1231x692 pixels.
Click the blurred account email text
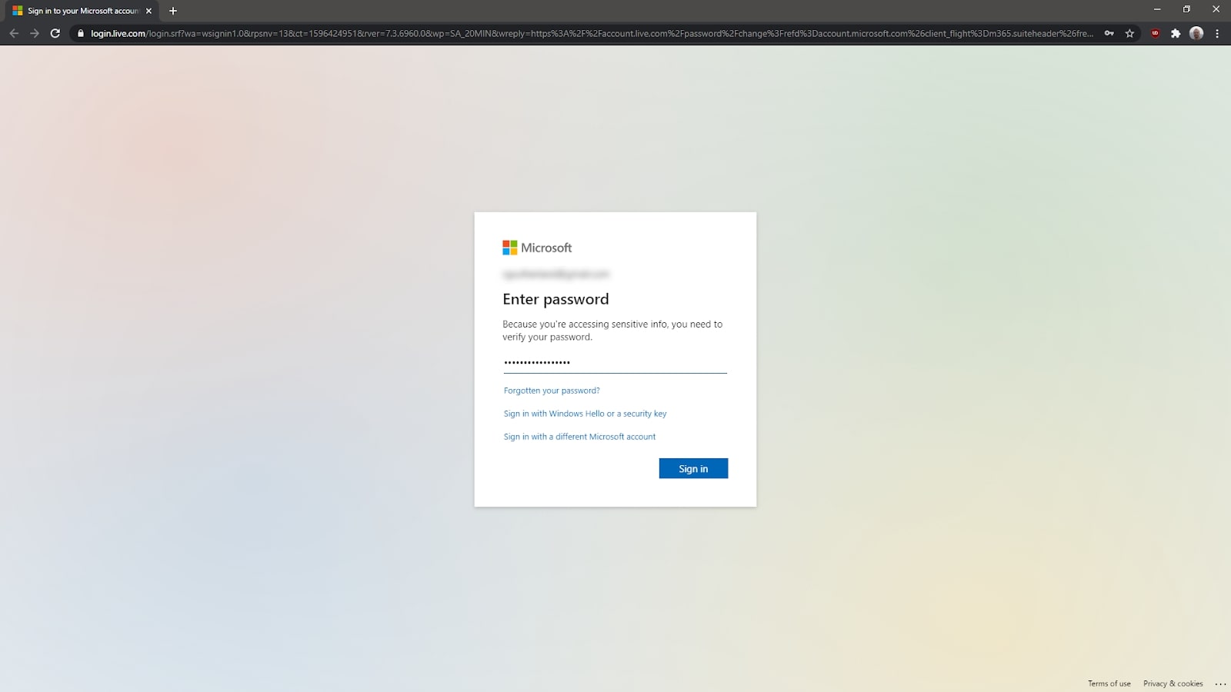coord(555,274)
